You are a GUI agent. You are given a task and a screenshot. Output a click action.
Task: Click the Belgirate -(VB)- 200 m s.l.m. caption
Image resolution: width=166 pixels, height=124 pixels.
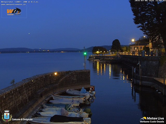tap(20, 2)
